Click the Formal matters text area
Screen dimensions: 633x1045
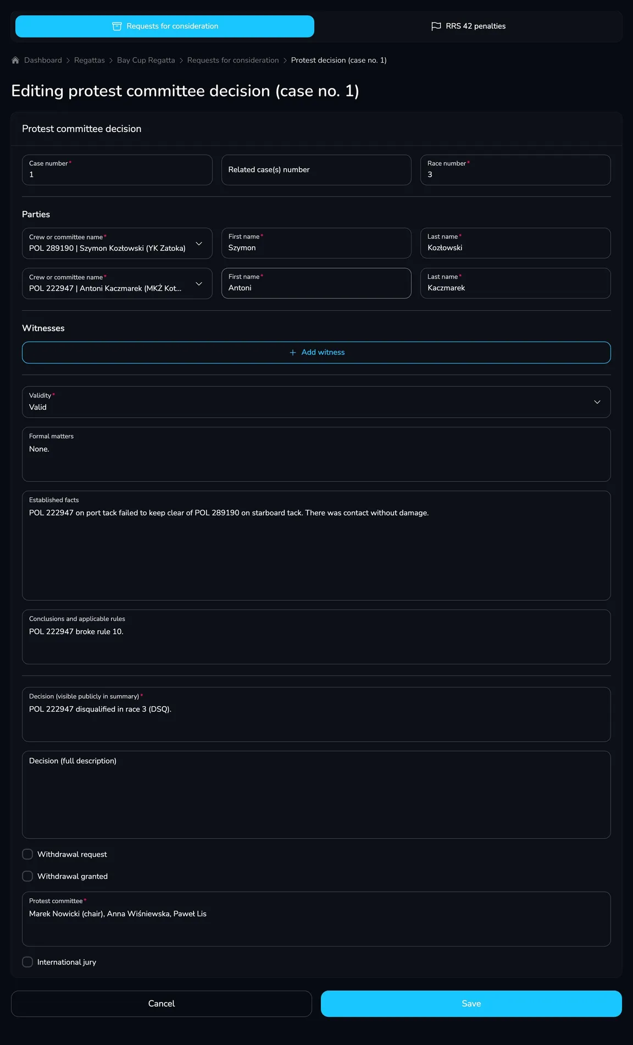tap(316, 454)
